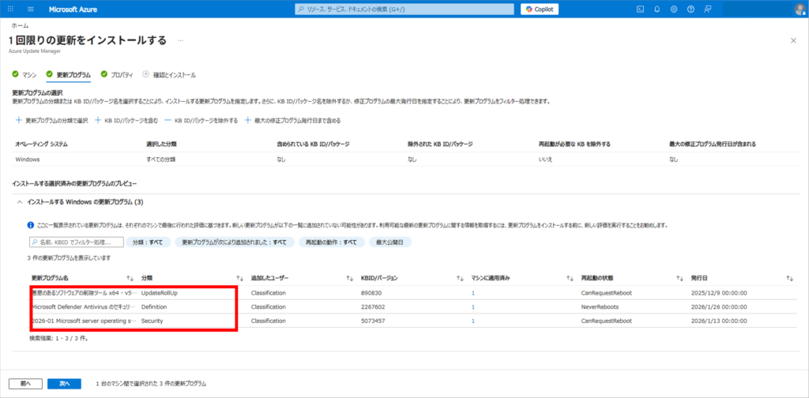The height and width of the screenshot is (398, 809).
Task: Click the 名前、KBID filter text box
Action: (77, 242)
